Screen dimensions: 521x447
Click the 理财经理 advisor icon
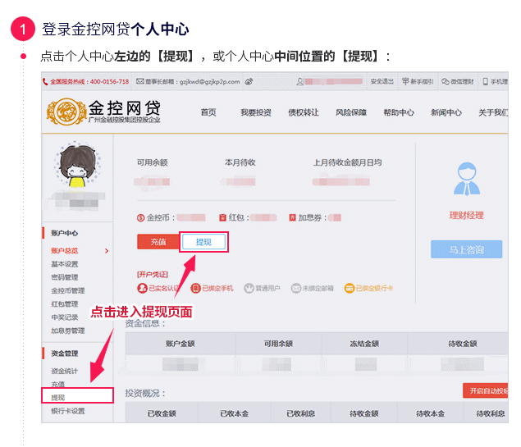click(467, 179)
